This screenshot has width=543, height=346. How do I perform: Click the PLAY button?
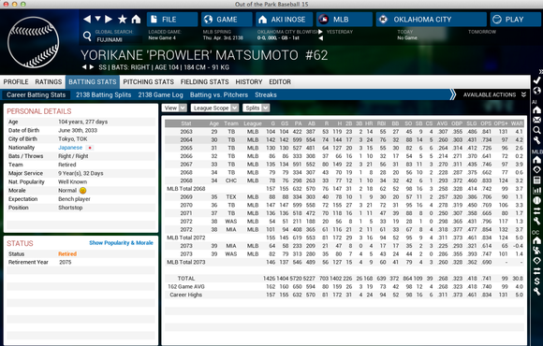coord(515,20)
